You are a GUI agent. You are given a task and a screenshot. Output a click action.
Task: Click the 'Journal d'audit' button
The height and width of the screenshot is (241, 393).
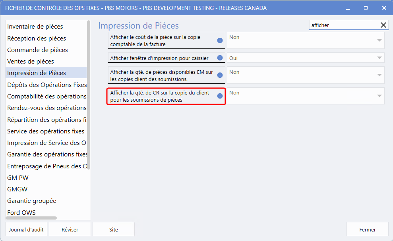pyautogui.click(x=26, y=229)
